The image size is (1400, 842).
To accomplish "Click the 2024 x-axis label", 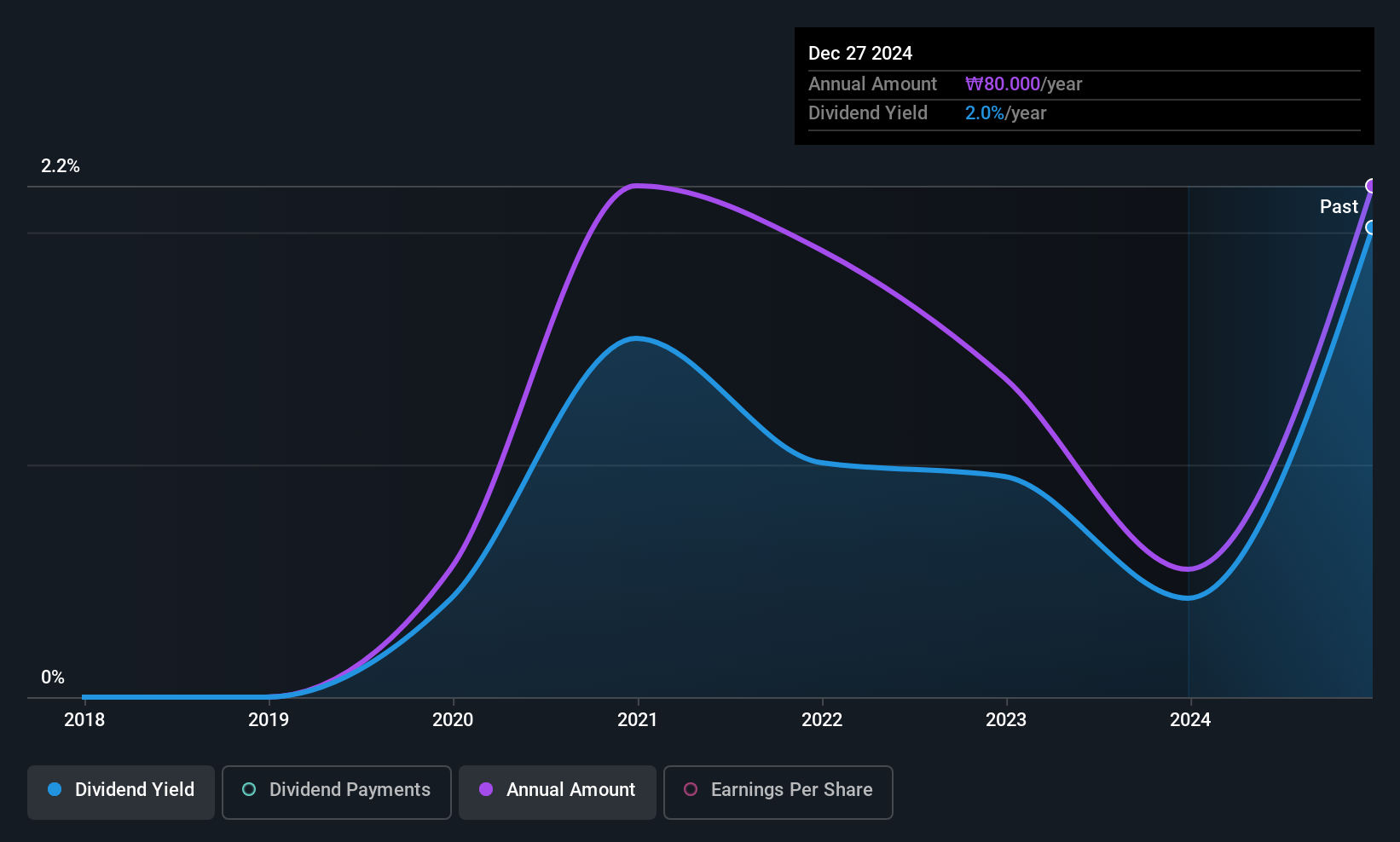I will [x=1190, y=720].
